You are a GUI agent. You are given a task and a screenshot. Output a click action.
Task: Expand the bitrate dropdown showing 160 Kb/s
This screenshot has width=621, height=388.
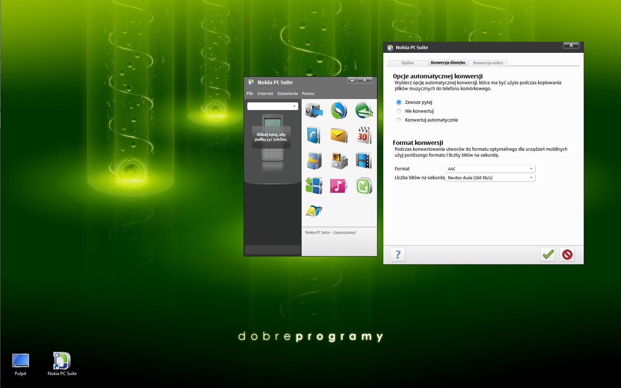(x=491, y=178)
